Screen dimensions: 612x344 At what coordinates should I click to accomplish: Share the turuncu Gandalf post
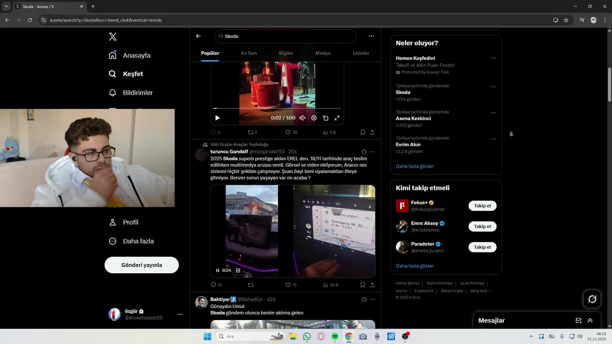372,285
